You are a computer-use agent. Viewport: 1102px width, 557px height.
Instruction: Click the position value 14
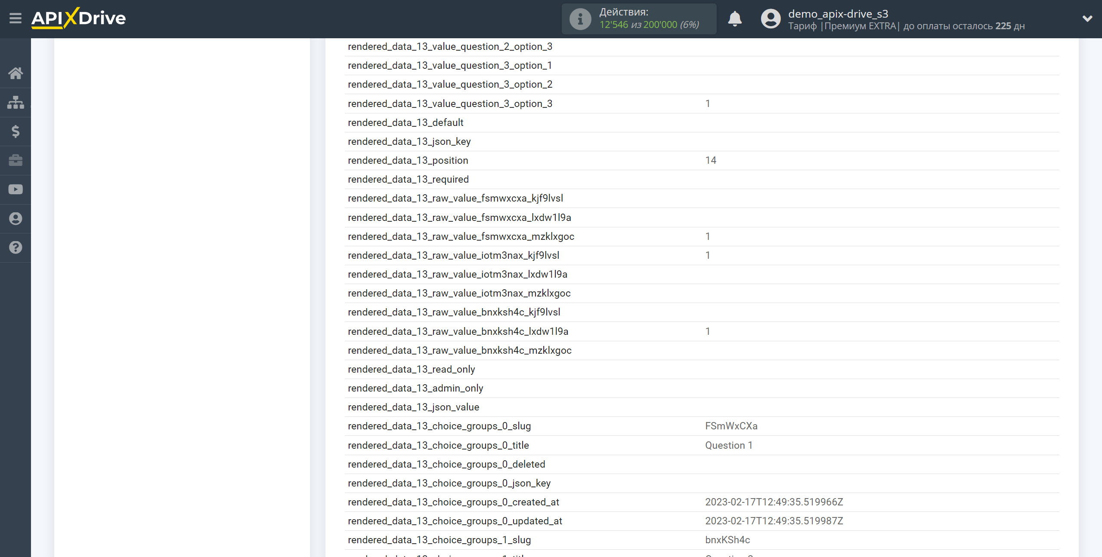click(711, 160)
